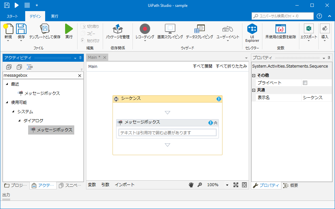Image resolution: width=335 pixels, height=209 pixels.
Task: Click シーケンス warning icon
Action: [x=219, y=99]
